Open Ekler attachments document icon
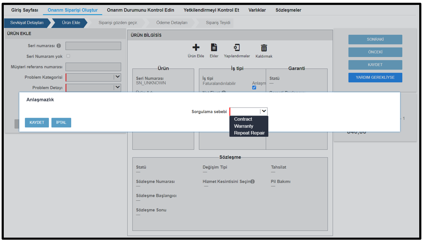This screenshot has width=423, height=241. pos(214,47)
